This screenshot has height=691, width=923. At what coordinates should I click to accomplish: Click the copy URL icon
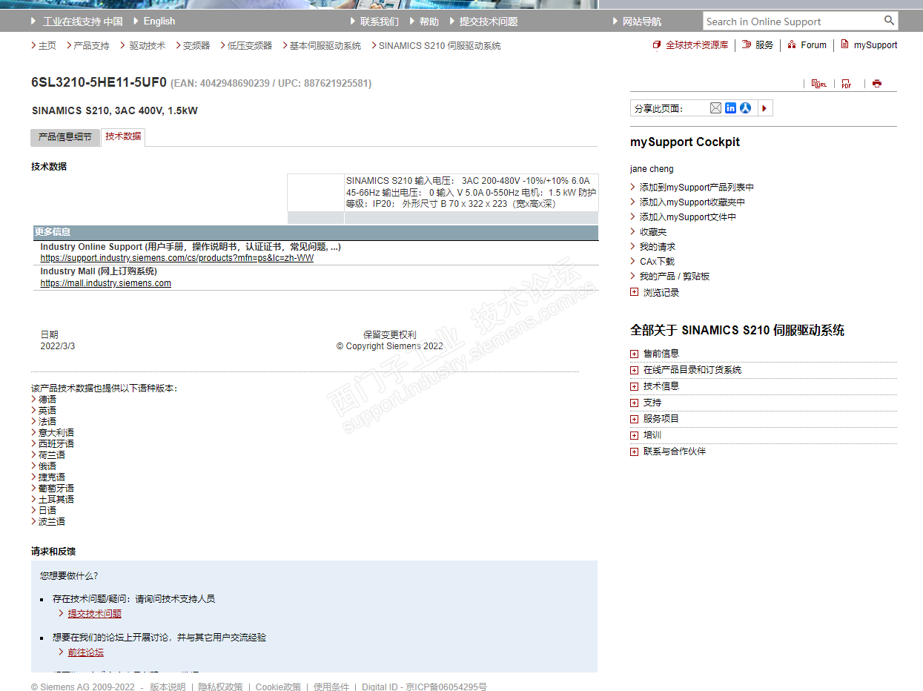(x=819, y=84)
